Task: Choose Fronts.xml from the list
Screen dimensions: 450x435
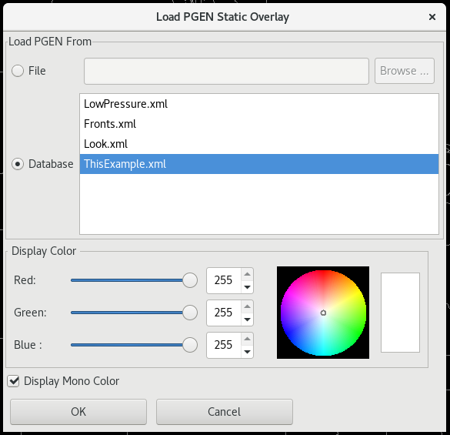Action: coord(259,124)
